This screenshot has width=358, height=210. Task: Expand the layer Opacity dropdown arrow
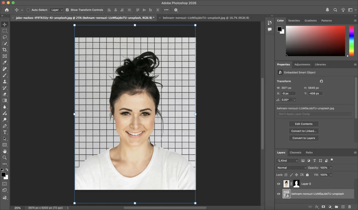pyautogui.click(x=331, y=168)
